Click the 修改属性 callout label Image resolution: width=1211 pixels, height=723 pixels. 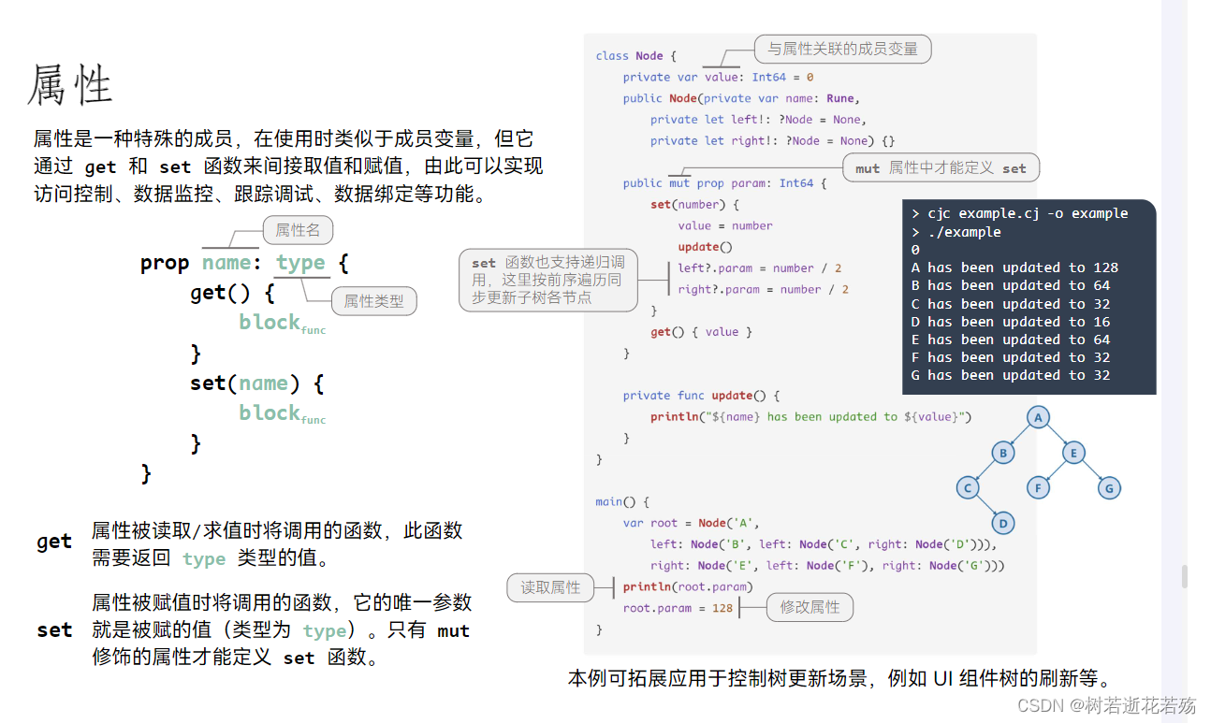810,607
